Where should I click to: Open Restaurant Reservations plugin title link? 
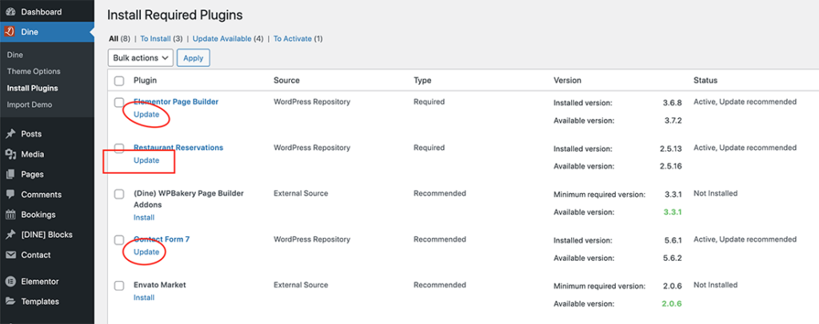coord(178,148)
